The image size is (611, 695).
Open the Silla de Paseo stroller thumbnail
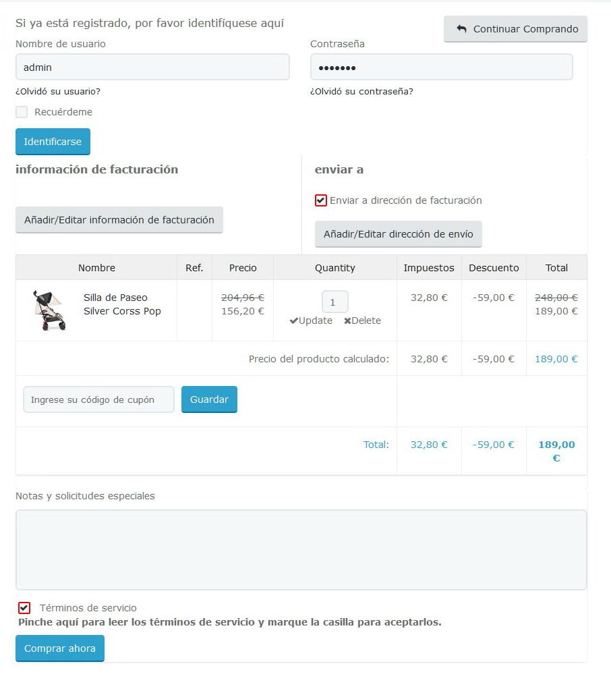[x=50, y=310]
